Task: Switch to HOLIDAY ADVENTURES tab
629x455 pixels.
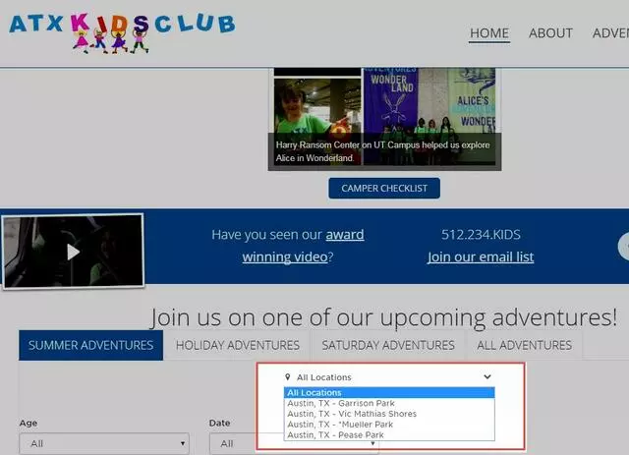Action: coord(238,345)
